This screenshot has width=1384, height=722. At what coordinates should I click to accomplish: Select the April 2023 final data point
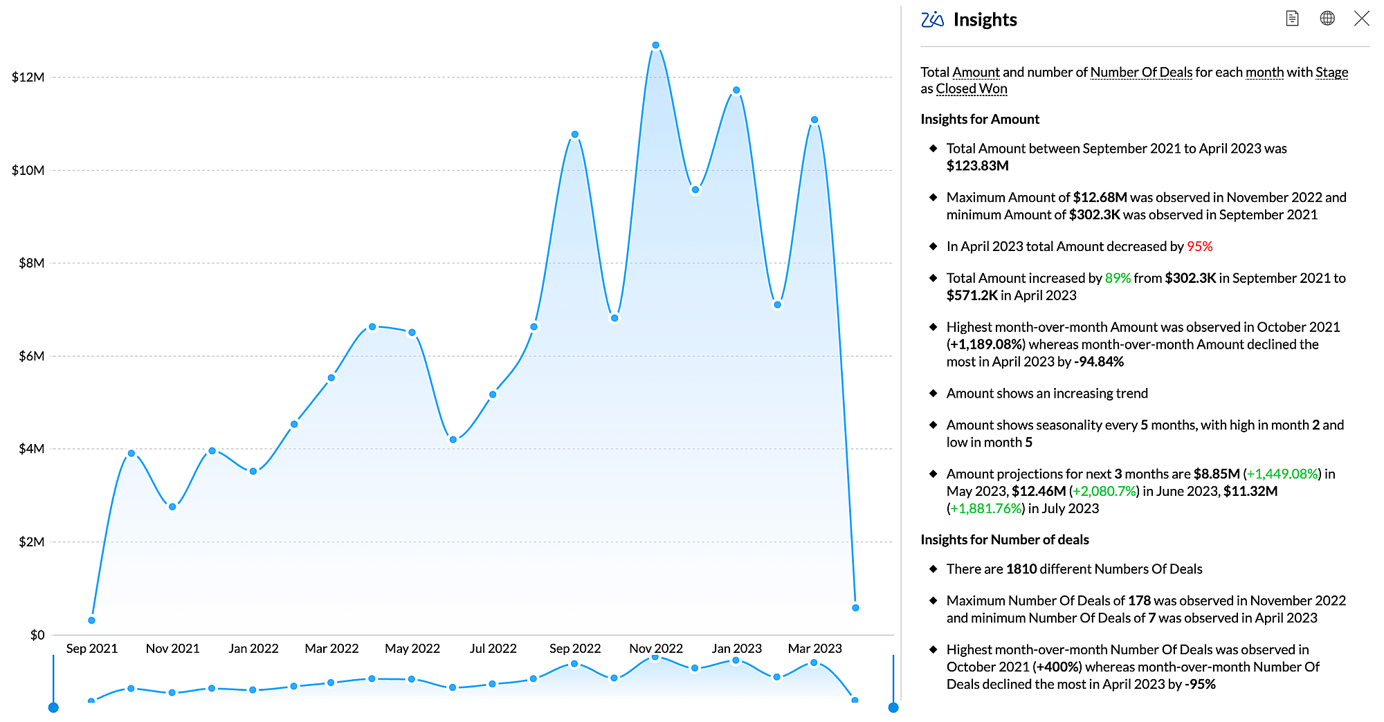(x=855, y=608)
